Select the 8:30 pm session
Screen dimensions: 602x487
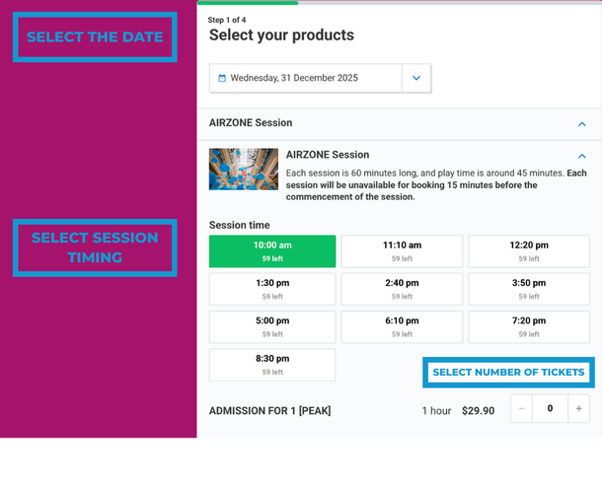point(272,365)
